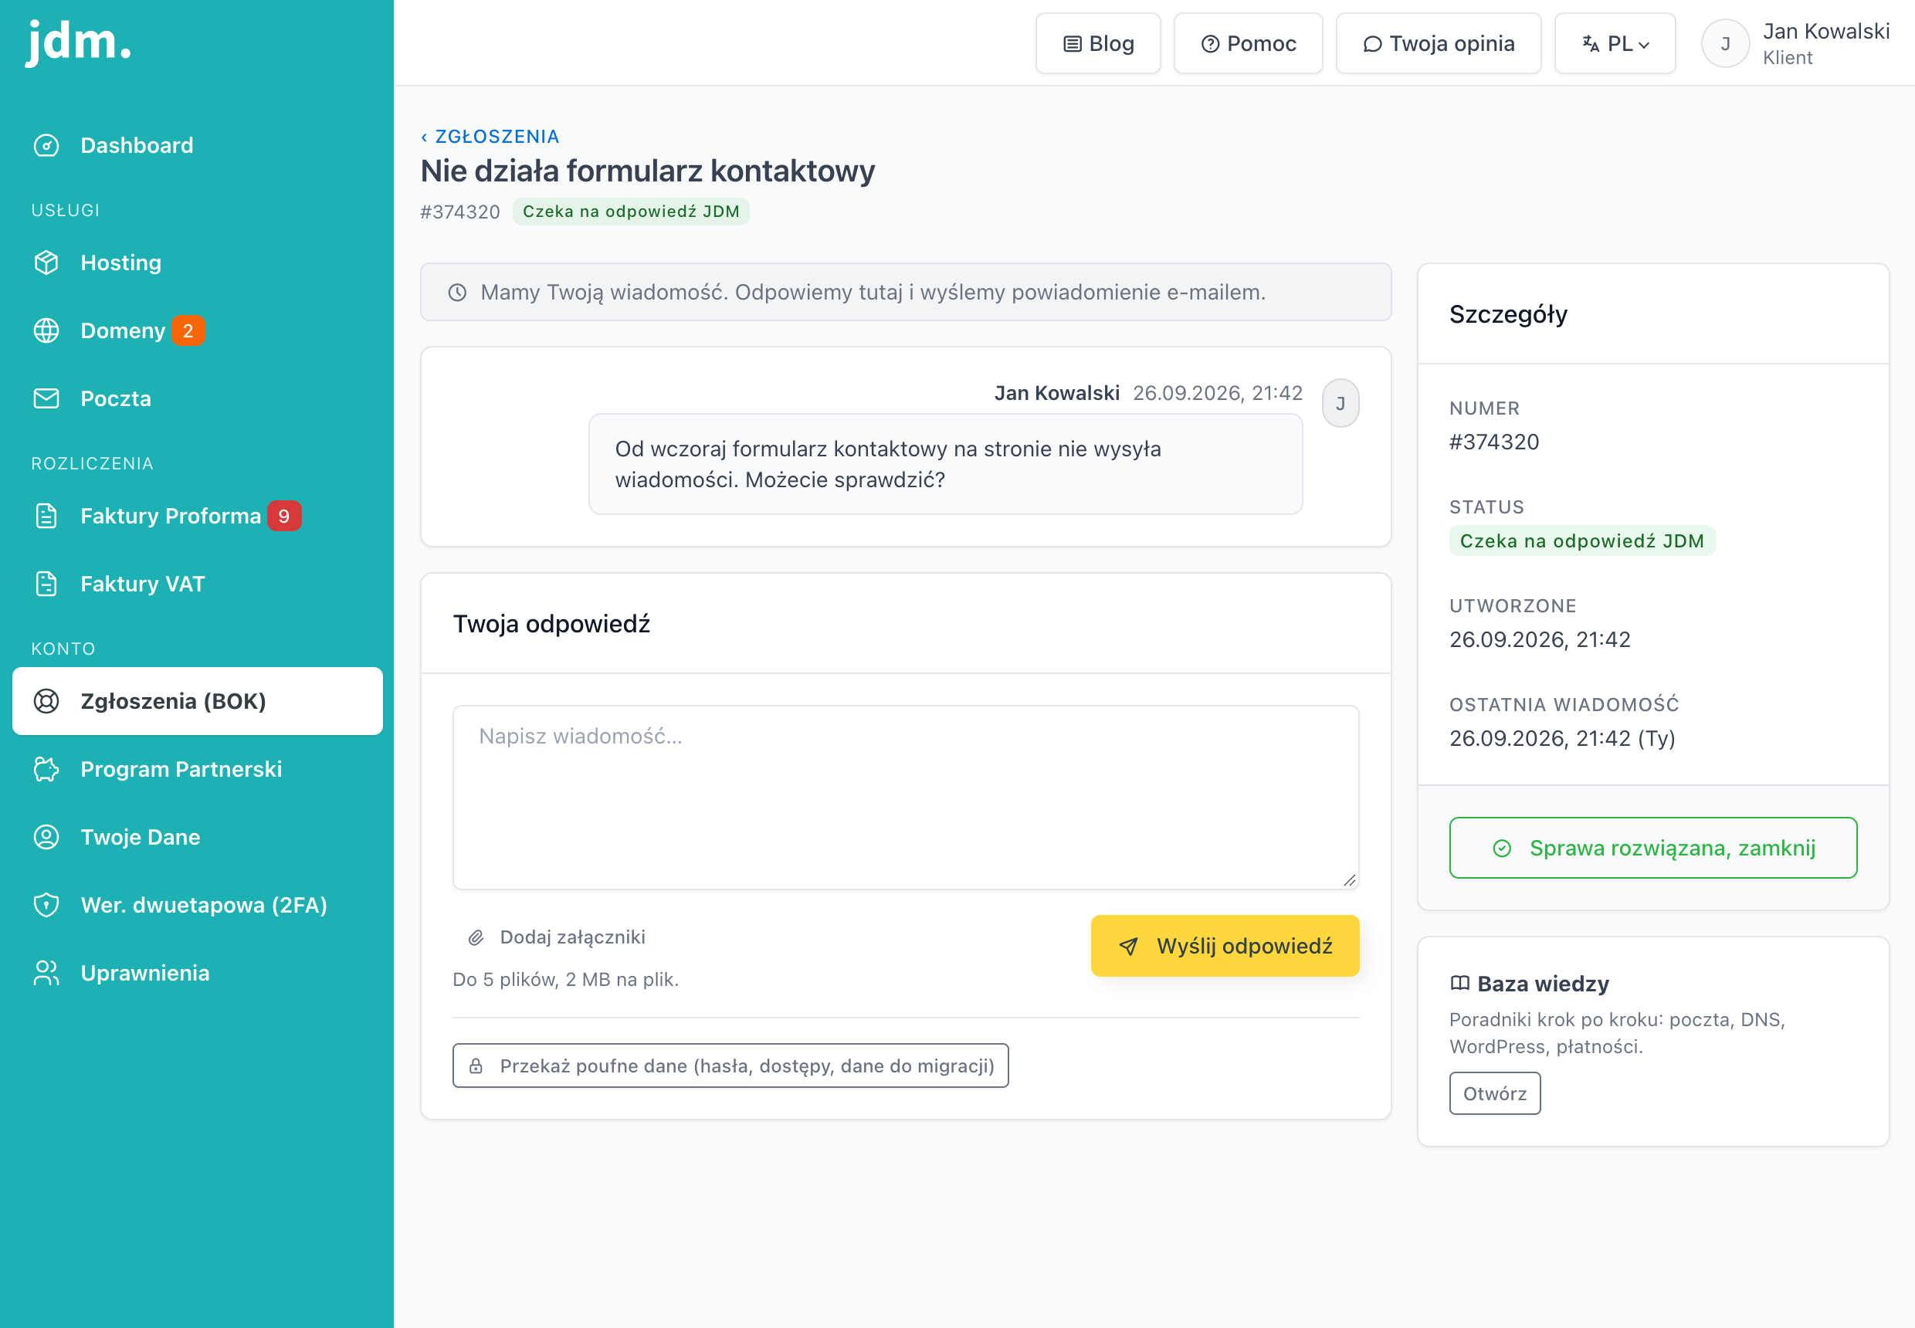The image size is (1915, 1328).
Task: Click Dodaj załączniki to add attachments
Action: coord(557,938)
